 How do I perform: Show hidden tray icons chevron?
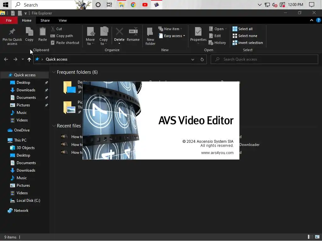coord(259,4)
